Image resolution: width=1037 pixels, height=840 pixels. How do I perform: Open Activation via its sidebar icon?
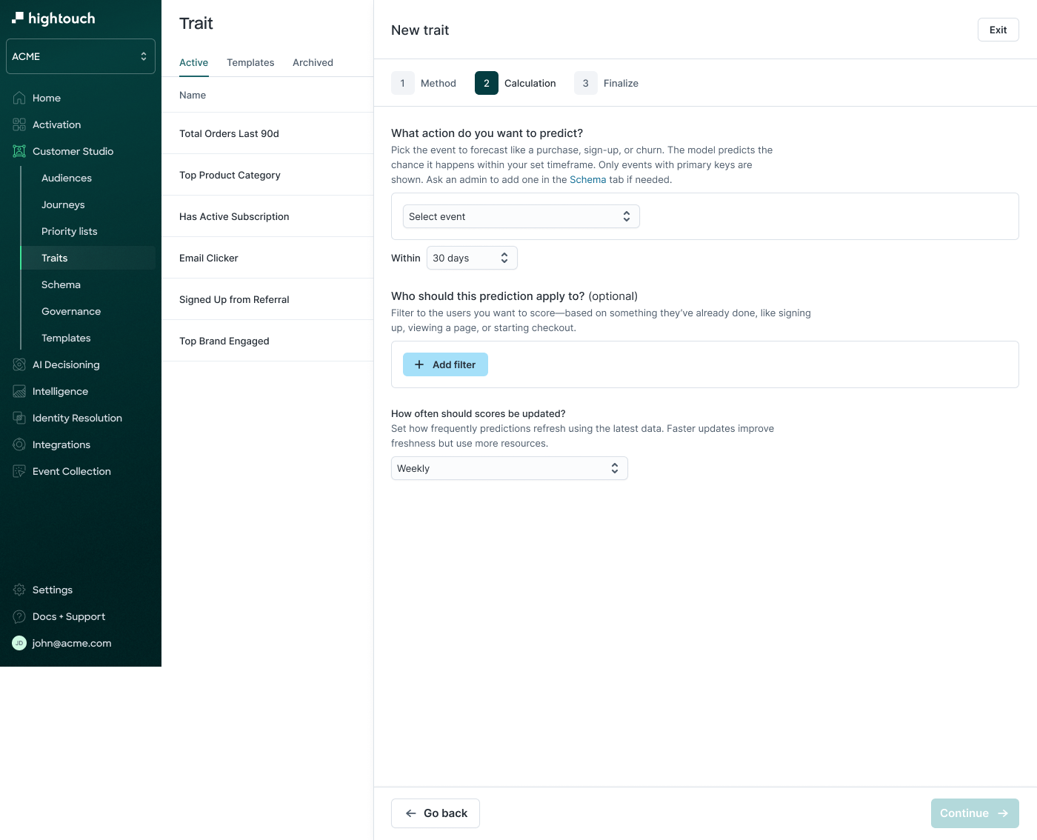coord(19,124)
